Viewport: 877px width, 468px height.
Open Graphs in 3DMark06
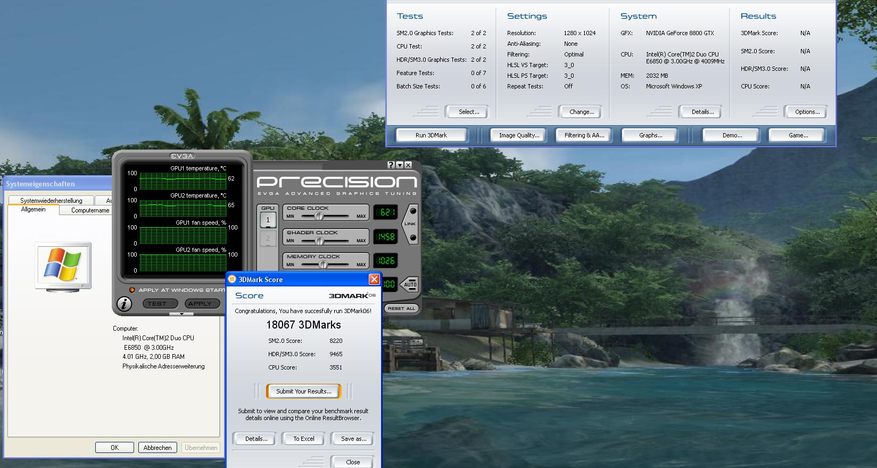coord(650,135)
